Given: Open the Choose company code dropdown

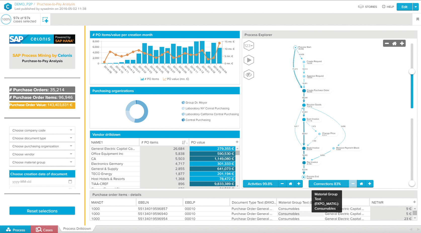Looking at the screenshot, I should (x=42, y=130).
